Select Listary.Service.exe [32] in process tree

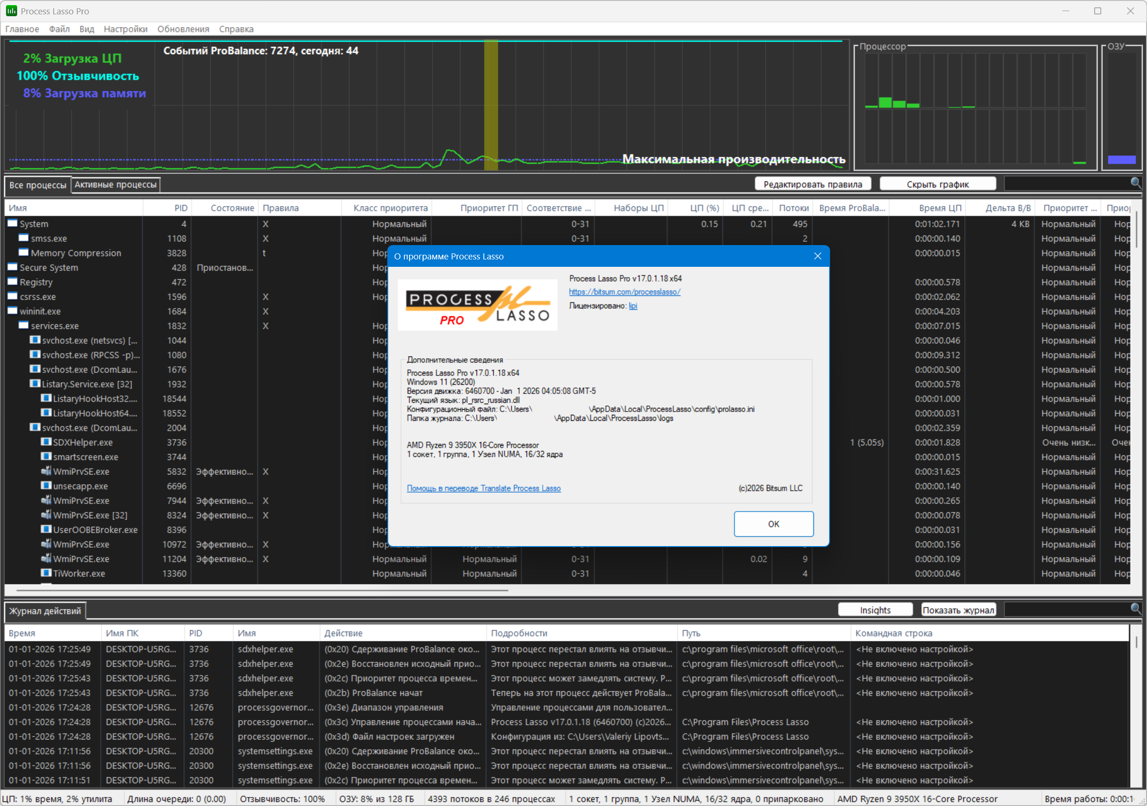coord(87,384)
